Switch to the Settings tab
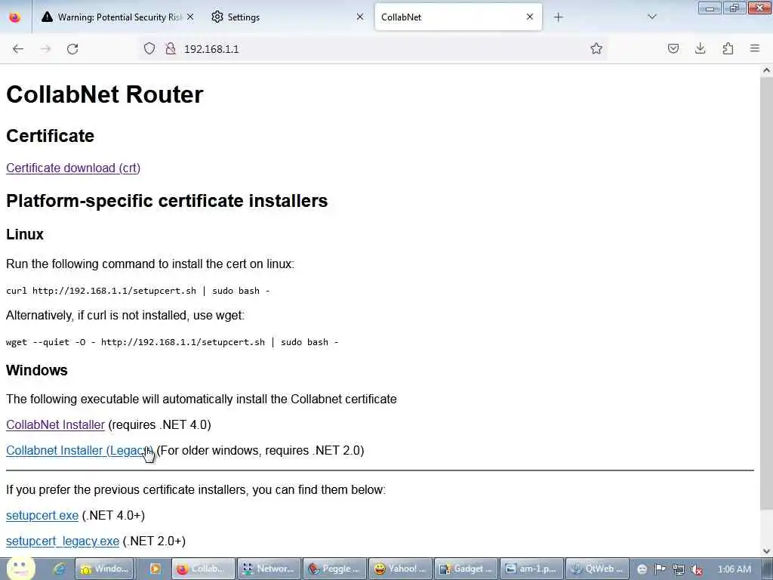Screen dimensions: 773x580 click(288, 17)
